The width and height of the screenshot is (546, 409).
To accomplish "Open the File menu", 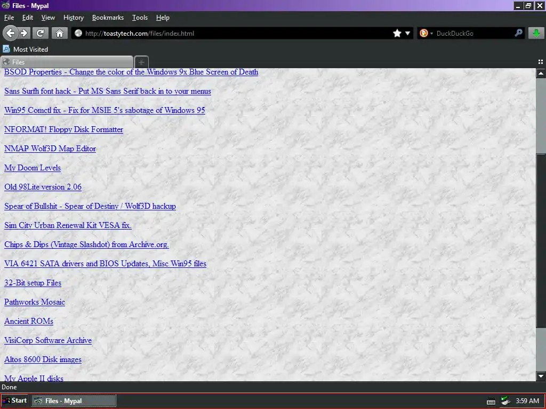I will [9, 18].
